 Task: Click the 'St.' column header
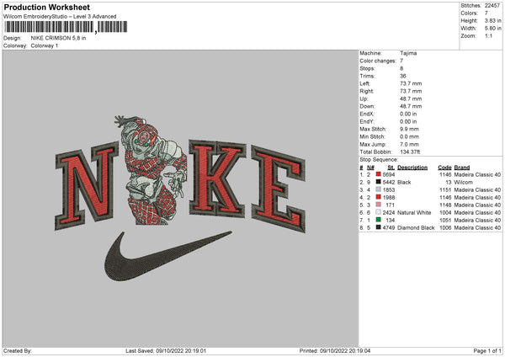391,168
